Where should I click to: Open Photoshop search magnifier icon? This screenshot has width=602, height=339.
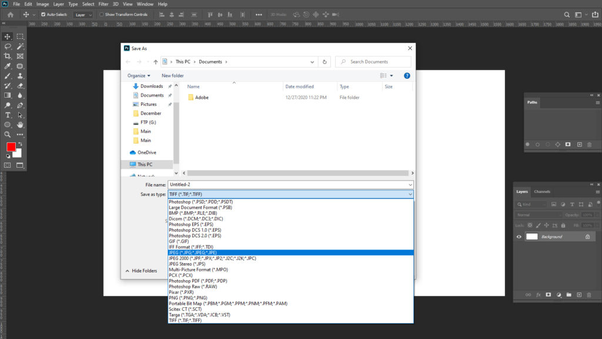(567, 15)
